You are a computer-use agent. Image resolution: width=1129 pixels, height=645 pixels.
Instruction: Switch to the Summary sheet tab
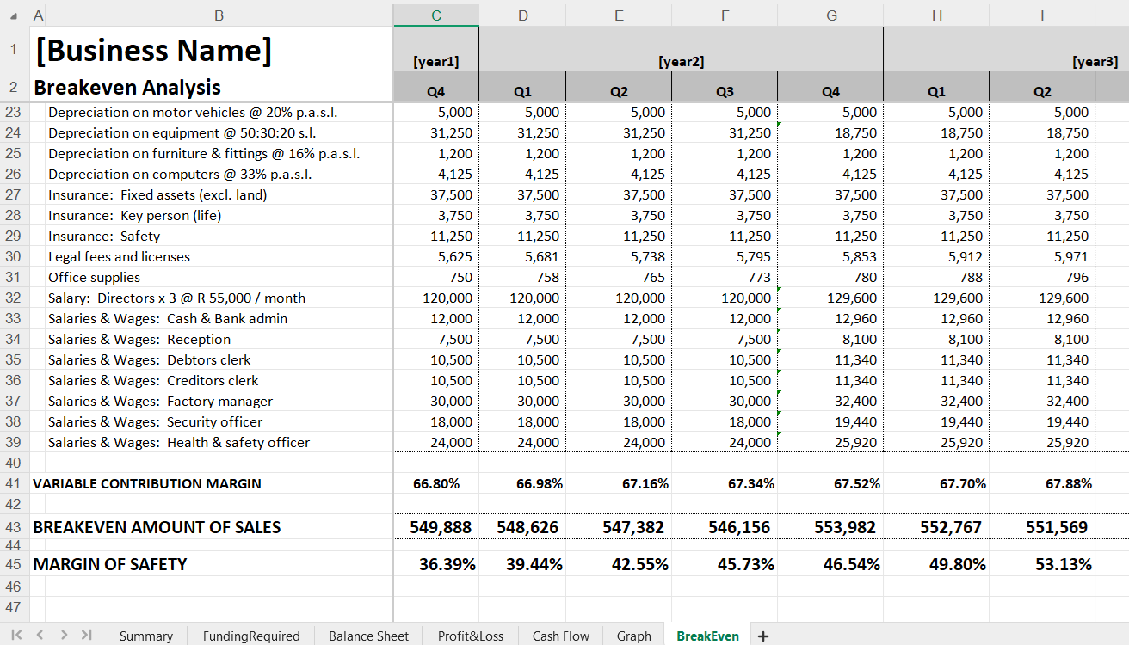tap(145, 636)
